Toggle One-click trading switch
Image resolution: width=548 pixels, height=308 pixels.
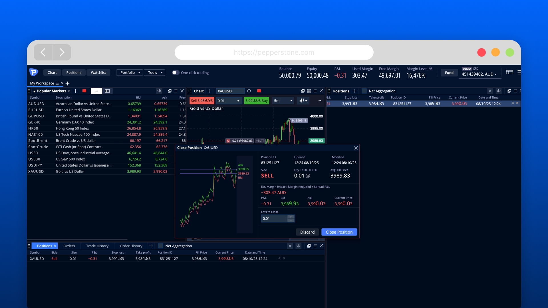point(176,73)
